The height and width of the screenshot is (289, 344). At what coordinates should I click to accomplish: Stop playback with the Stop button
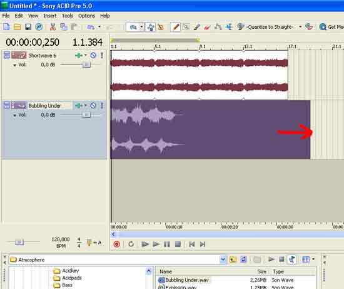[178, 244]
